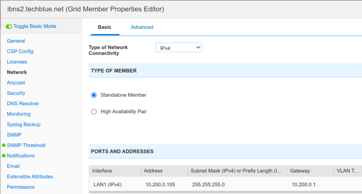Screen dimensions: 362x194
Task: Open Type of Network Connectivity dropdown
Action: tap(179, 48)
